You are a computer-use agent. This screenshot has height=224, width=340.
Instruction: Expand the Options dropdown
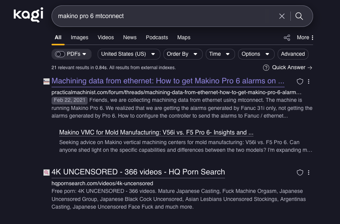coord(256,54)
